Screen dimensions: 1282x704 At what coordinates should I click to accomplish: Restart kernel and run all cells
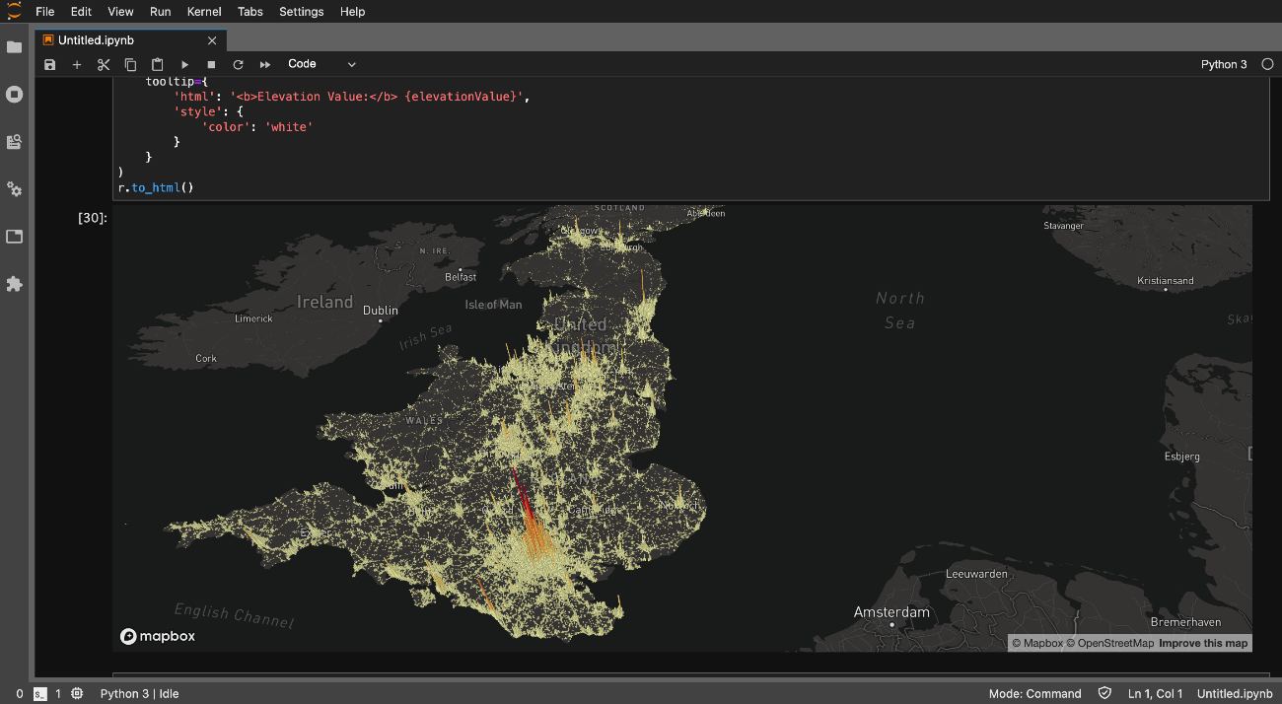pos(264,64)
